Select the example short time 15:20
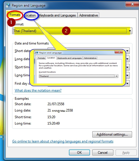The image size is (139, 161). 51,117
